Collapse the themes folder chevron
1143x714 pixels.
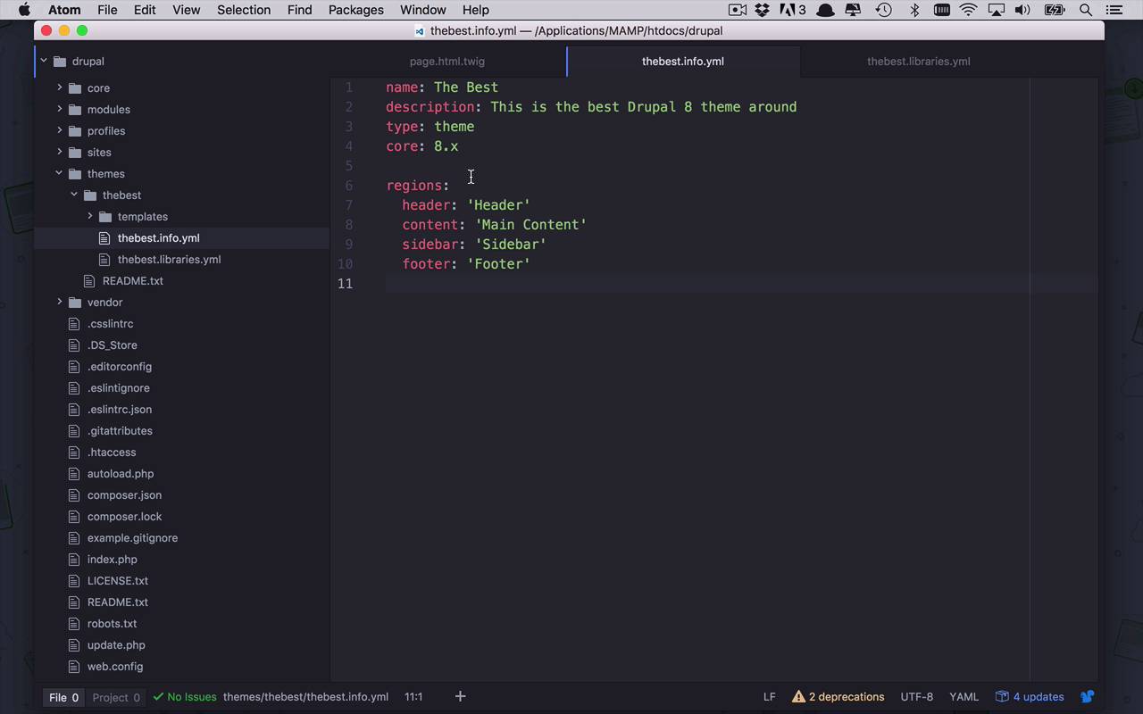pyautogui.click(x=60, y=173)
